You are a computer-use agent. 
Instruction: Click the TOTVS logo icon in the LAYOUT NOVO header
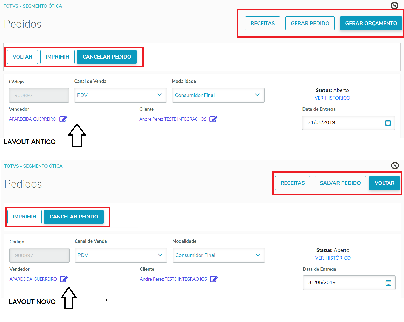click(395, 166)
